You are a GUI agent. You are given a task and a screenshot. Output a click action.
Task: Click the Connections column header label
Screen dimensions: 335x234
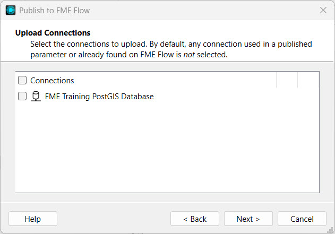pos(52,81)
